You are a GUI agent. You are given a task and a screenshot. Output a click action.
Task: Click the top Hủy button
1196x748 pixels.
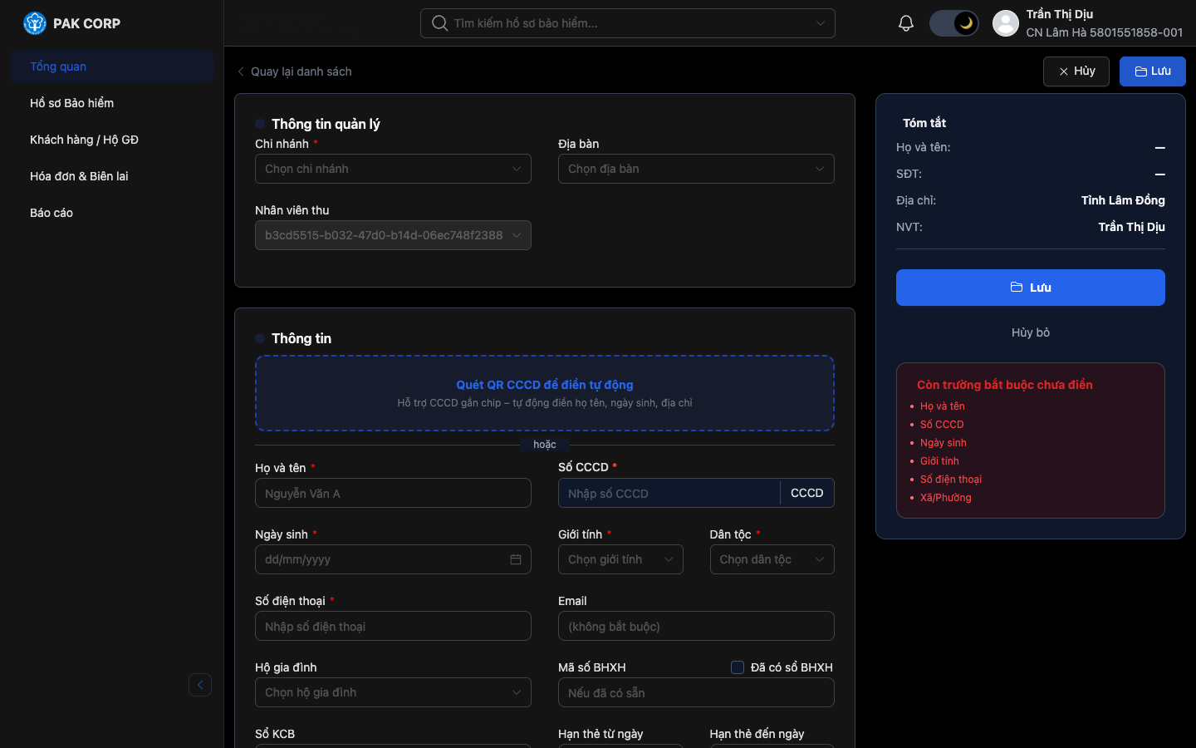coord(1076,71)
